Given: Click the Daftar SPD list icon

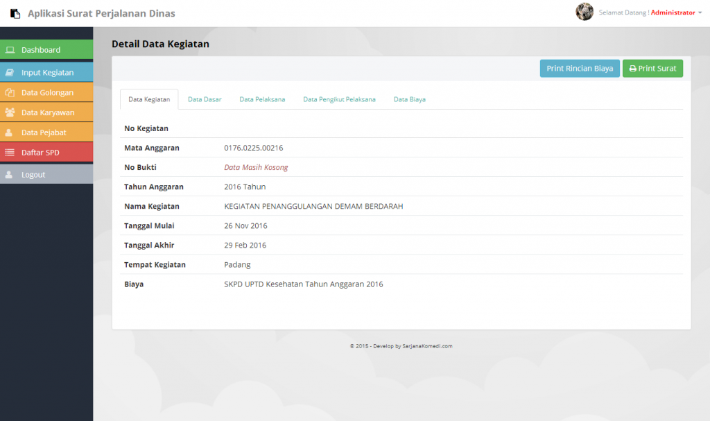Looking at the screenshot, I should point(10,153).
